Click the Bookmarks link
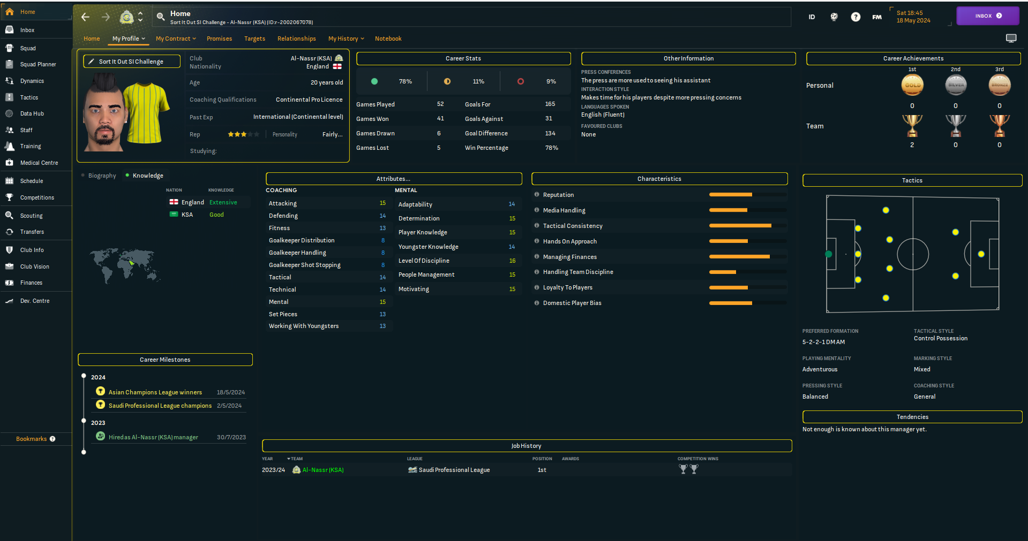The width and height of the screenshot is (1028, 541). pyautogui.click(x=31, y=439)
